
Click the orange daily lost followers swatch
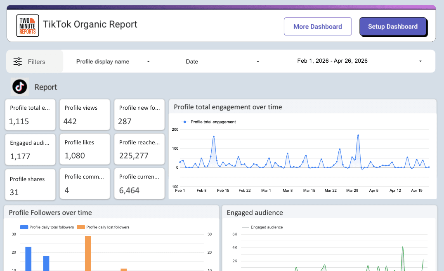(81, 227)
